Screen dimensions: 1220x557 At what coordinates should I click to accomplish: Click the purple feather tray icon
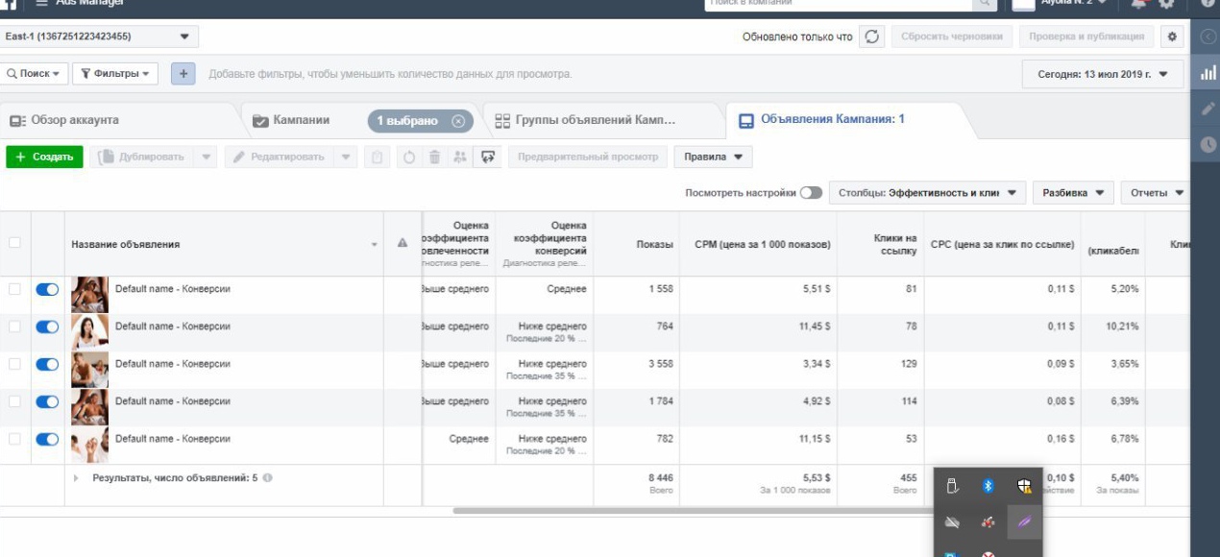[1024, 521]
